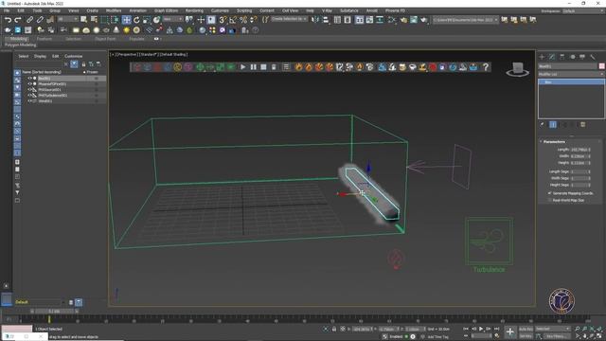Image resolution: width=606 pixels, height=341 pixels.
Task: Click the Phoenix toolbar Stop Simulation icon
Action: click(263, 67)
